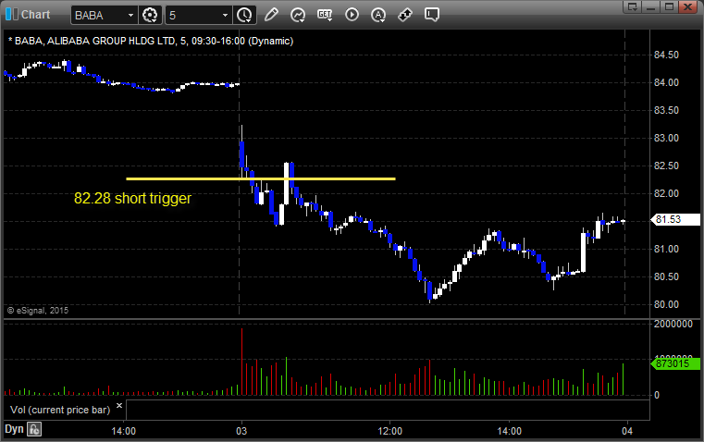Open the comment bubble icon

pos(431,15)
